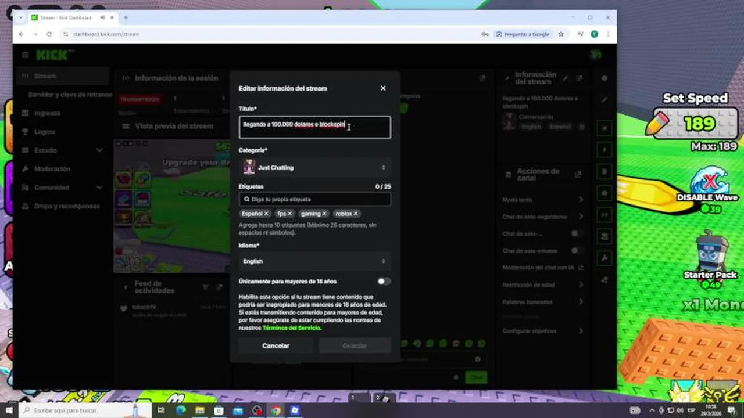Click the Chrome reload button

[49, 34]
